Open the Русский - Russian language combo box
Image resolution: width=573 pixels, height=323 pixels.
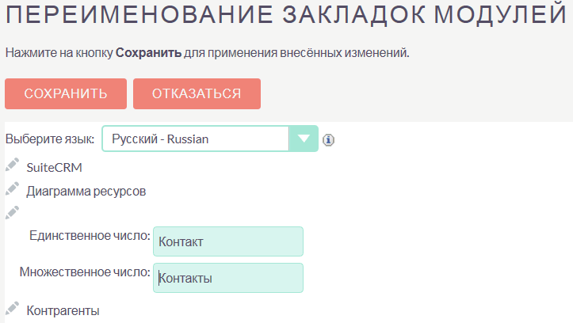pos(197,139)
